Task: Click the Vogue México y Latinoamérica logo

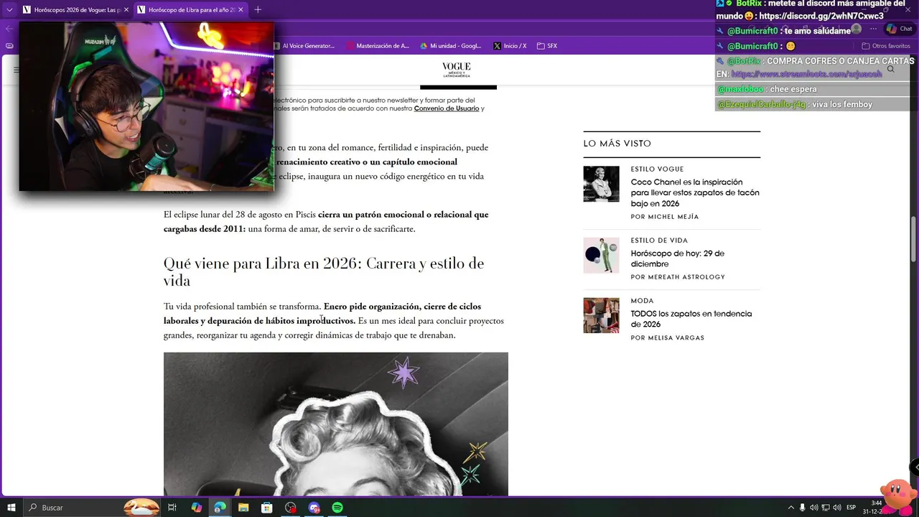Action: (457, 70)
